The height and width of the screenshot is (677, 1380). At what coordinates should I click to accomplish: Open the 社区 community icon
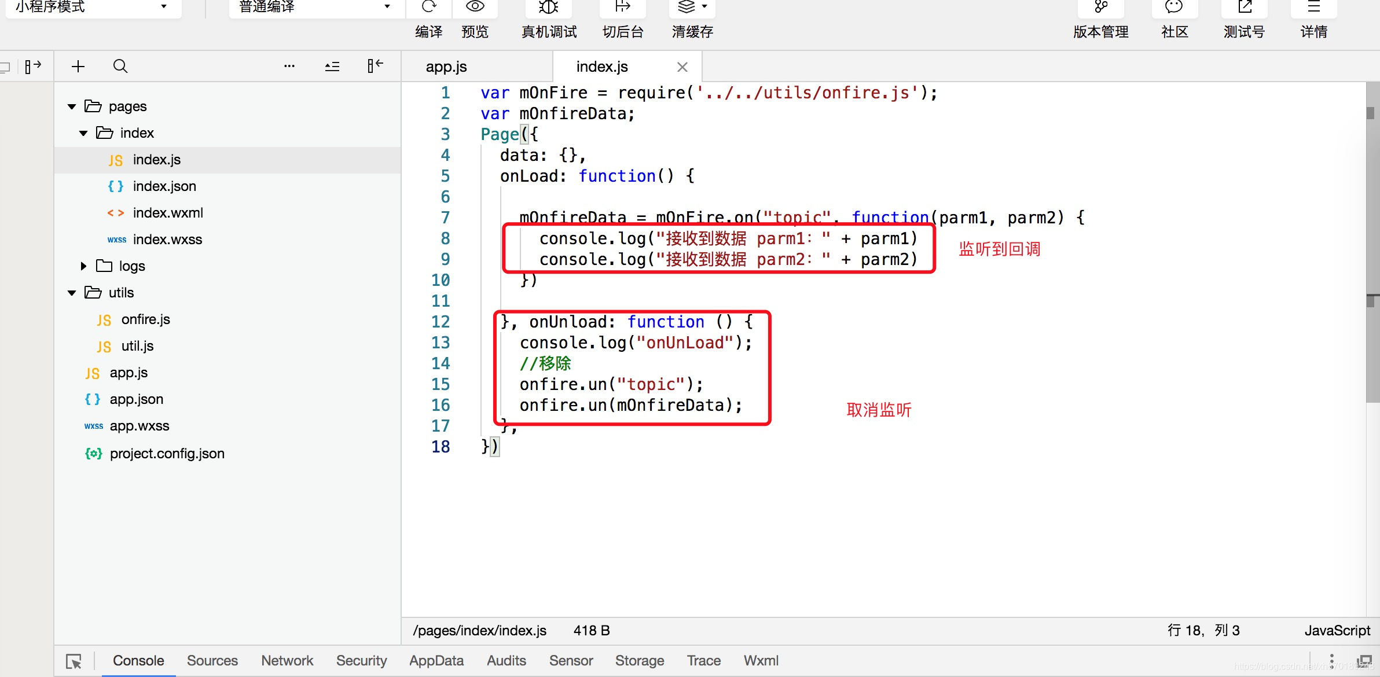pyautogui.click(x=1174, y=7)
